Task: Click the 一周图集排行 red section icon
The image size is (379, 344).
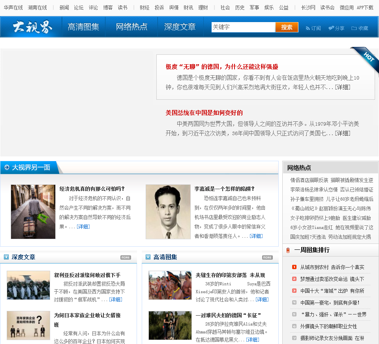Action: click(288, 250)
